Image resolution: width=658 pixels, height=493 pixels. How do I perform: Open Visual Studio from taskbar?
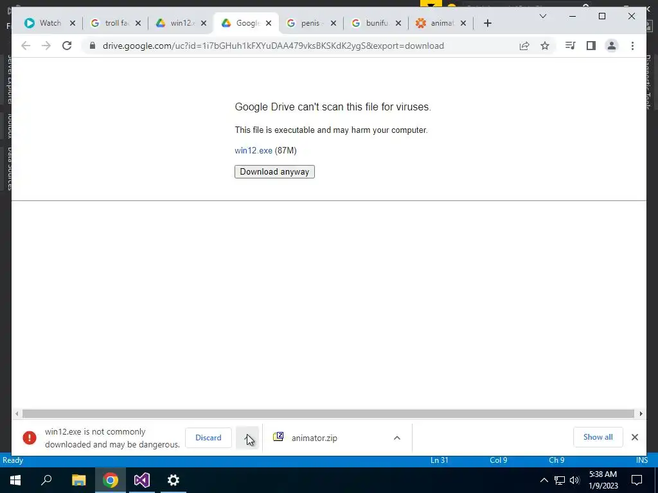(142, 480)
